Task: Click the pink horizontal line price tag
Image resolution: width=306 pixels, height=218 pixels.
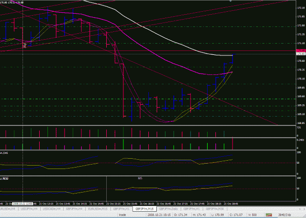Action: point(301,51)
